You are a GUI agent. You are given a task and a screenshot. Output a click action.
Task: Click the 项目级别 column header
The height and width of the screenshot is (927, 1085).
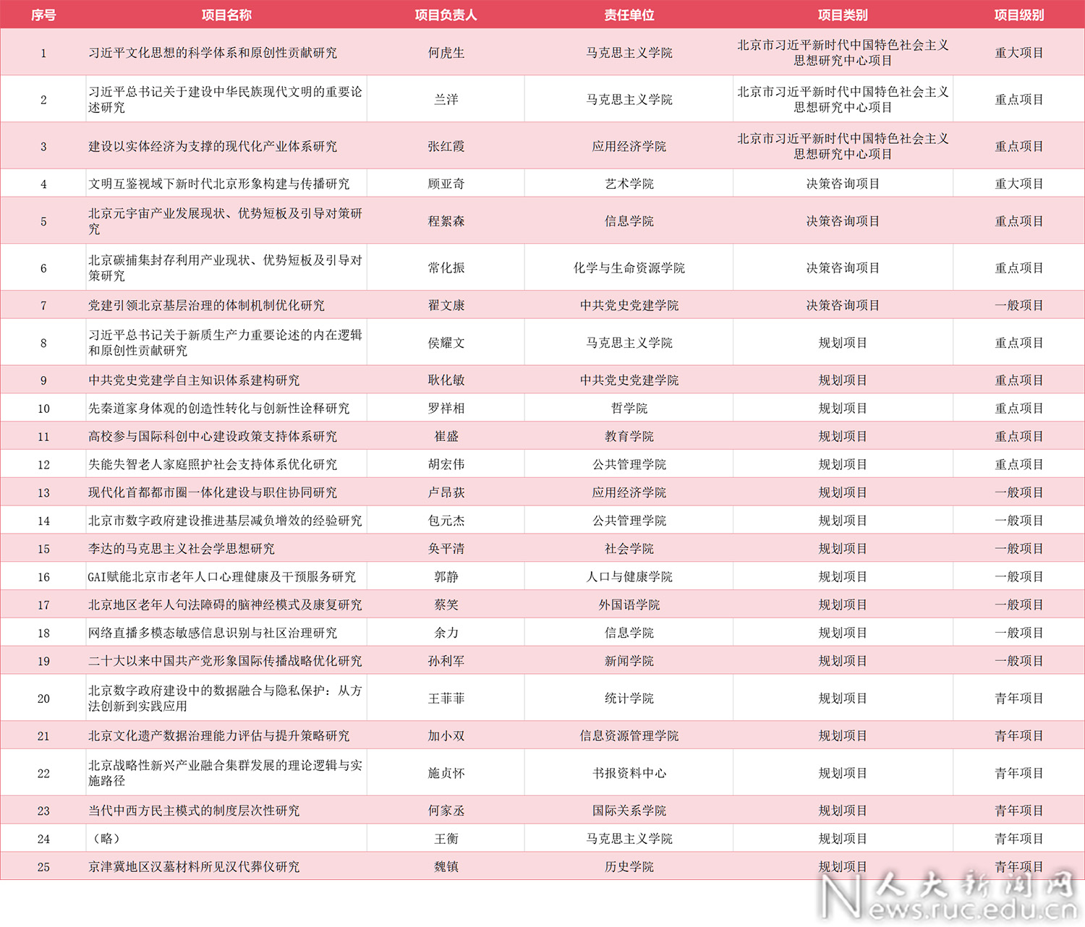(x=1018, y=15)
